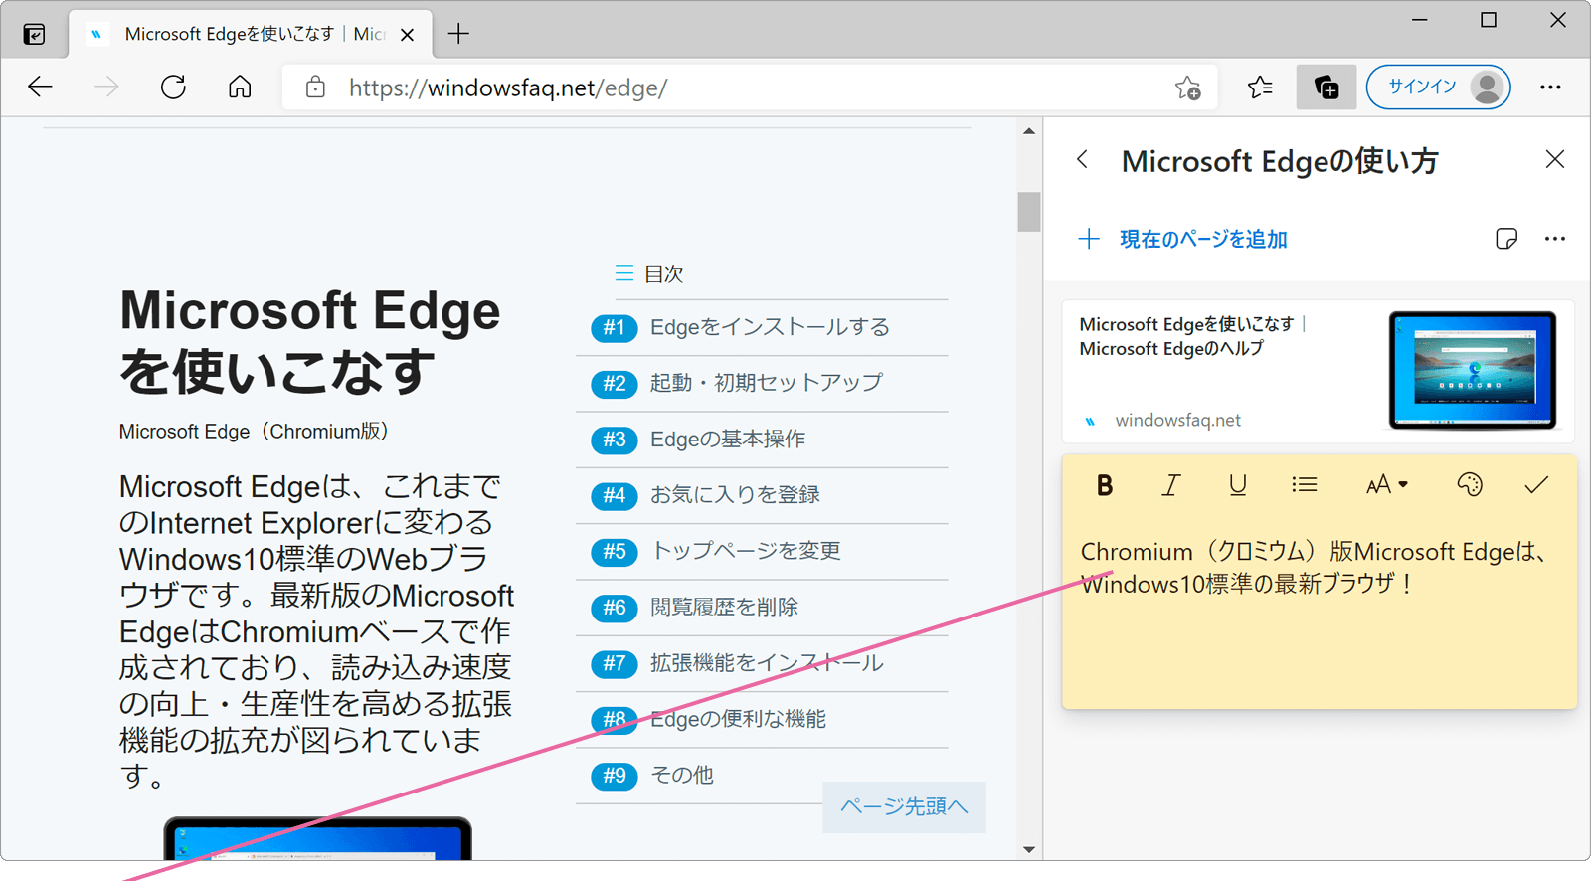1591x881 pixels.
Task: Open collection sharing and more options
Action: point(1555,239)
